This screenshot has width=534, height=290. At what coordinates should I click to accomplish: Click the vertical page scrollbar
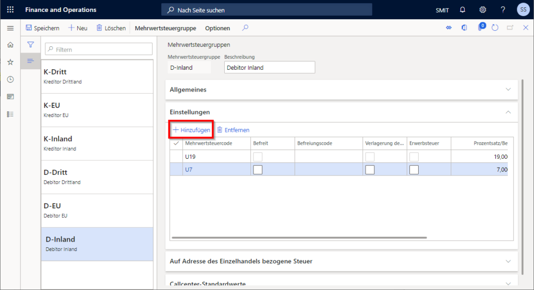523,177
